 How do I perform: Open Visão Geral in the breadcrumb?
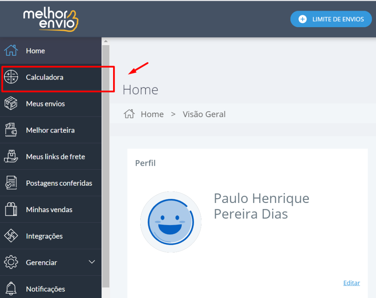tap(204, 114)
